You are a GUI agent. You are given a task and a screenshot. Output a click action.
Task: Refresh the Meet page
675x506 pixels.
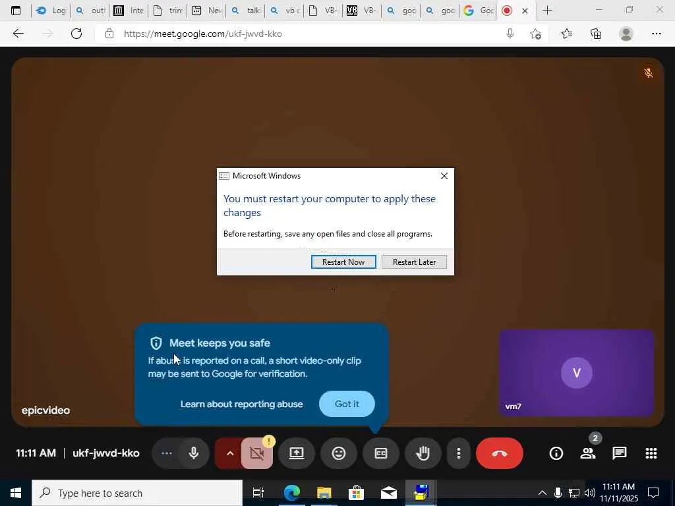click(x=76, y=34)
